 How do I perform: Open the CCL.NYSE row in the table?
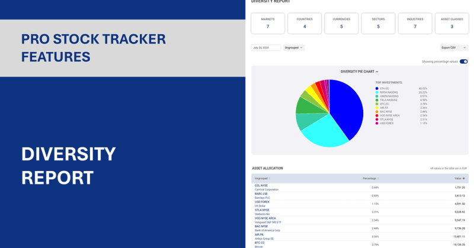[x=360, y=188]
